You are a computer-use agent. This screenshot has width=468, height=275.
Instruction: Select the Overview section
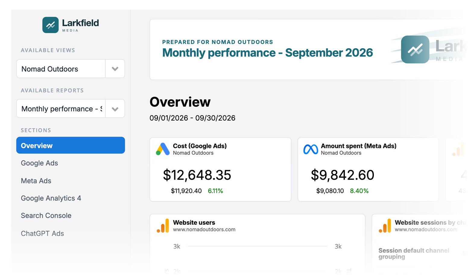(71, 145)
